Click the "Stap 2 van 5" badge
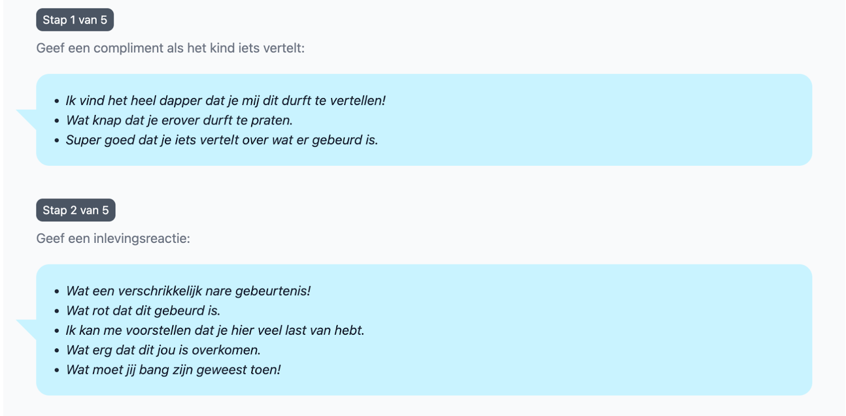The width and height of the screenshot is (846, 416). click(76, 210)
